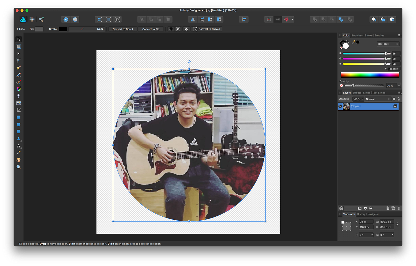This screenshot has width=416, height=266.
Task: Toggle the layer lock icon
Action: click(x=399, y=99)
